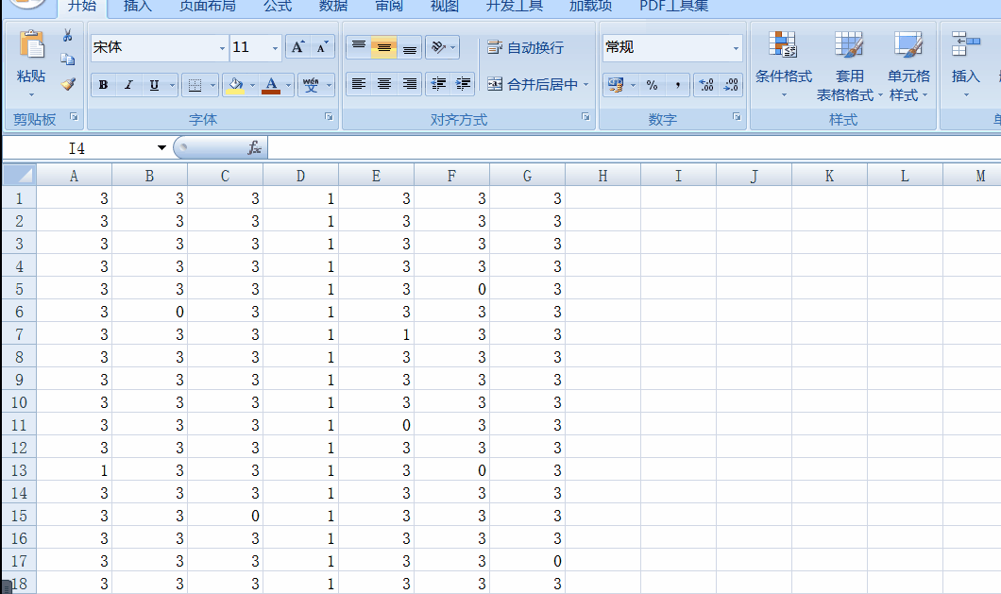Switch to 页面布局 tab
The image size is (1001, 594).
[208, 7]
